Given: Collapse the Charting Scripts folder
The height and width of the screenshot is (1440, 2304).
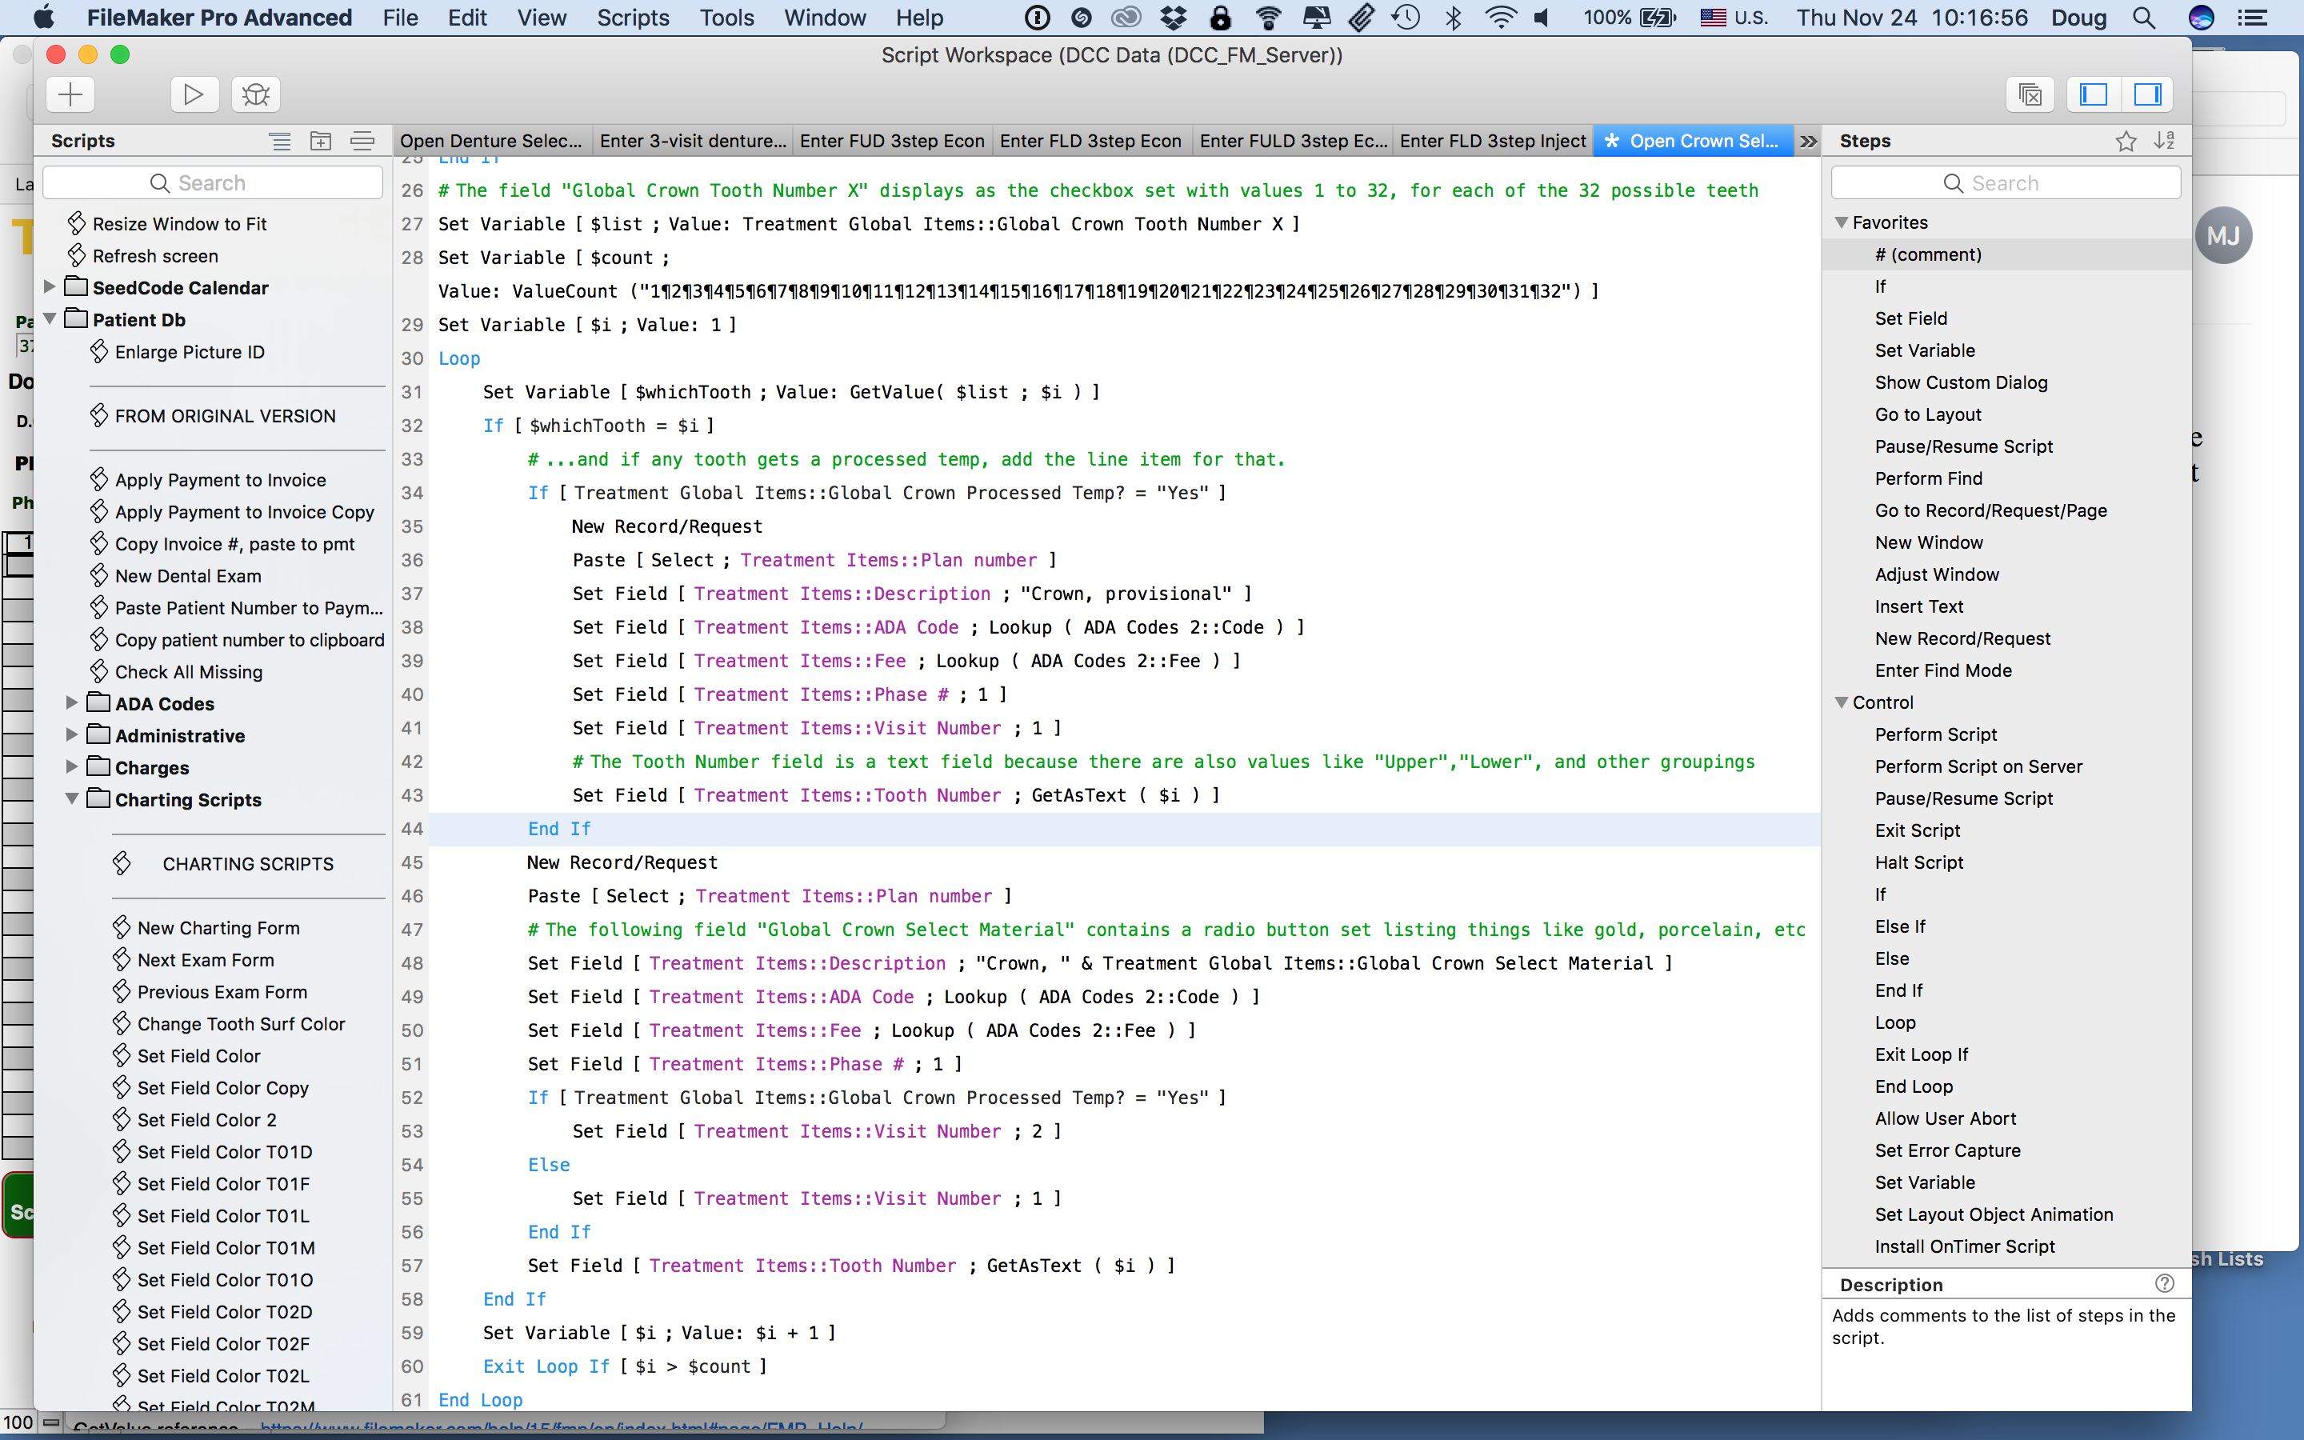Looking at the screenshot, I should tap(71, 799).
